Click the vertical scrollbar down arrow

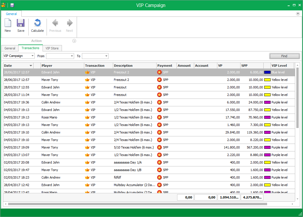298,199
